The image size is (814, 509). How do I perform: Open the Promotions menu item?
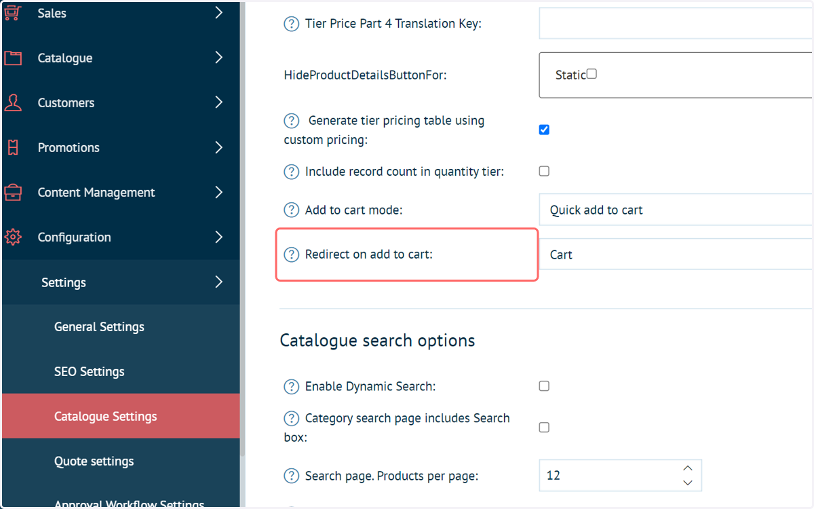click(x=121, y=147)
